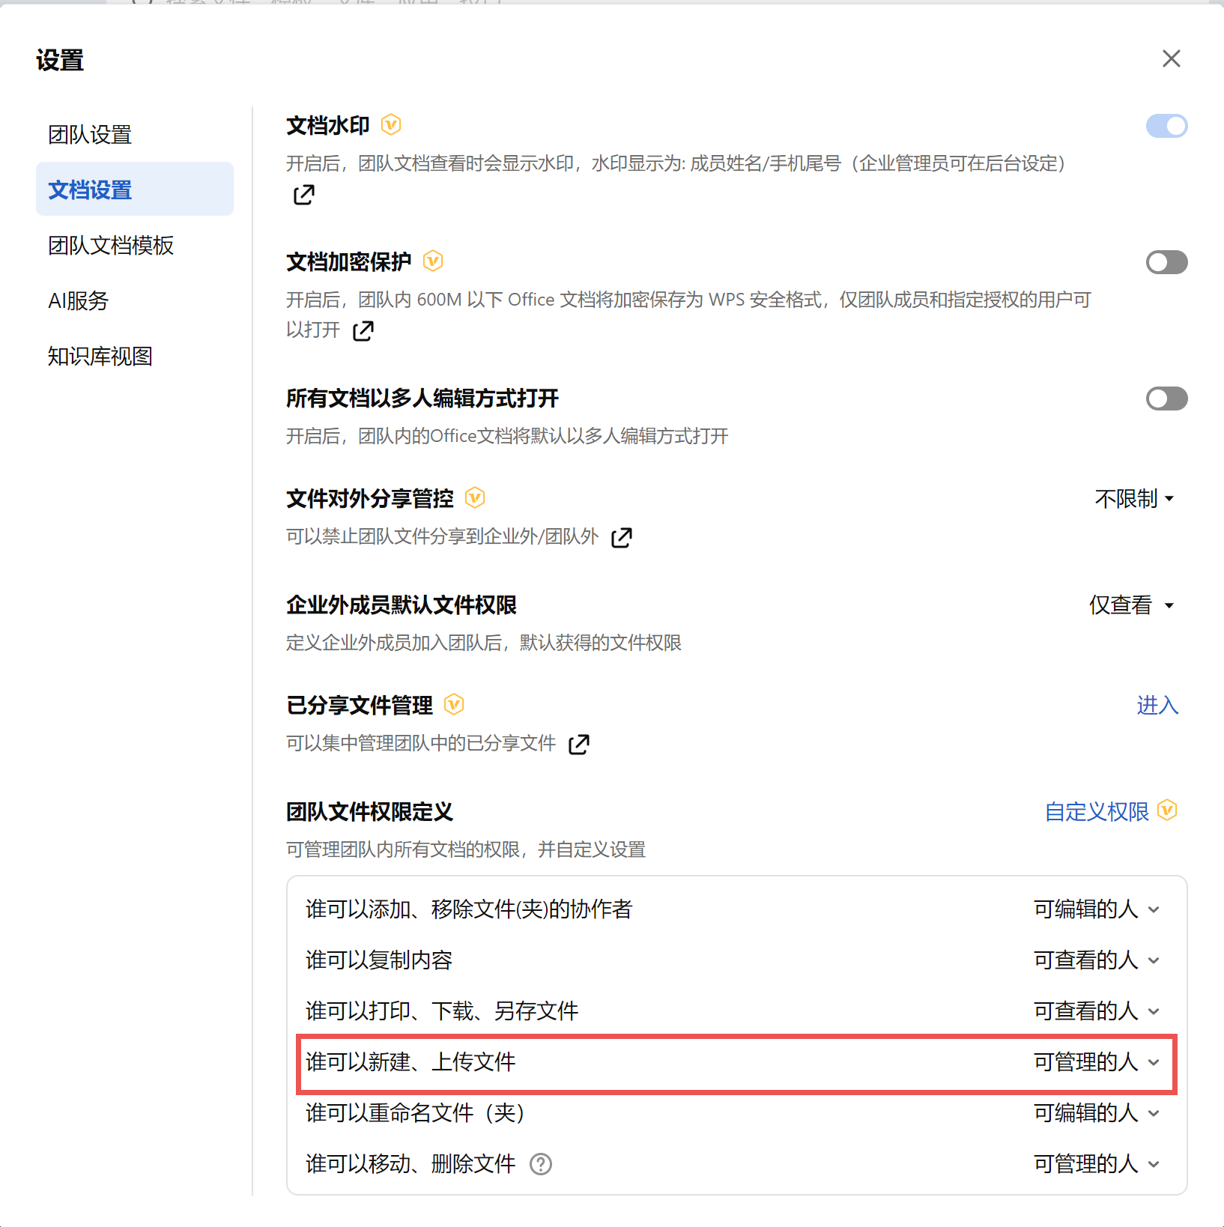Open the external link icon for 已分享文件管理
This screenshot has height=1227, width=1224.
tap(579, 744)
